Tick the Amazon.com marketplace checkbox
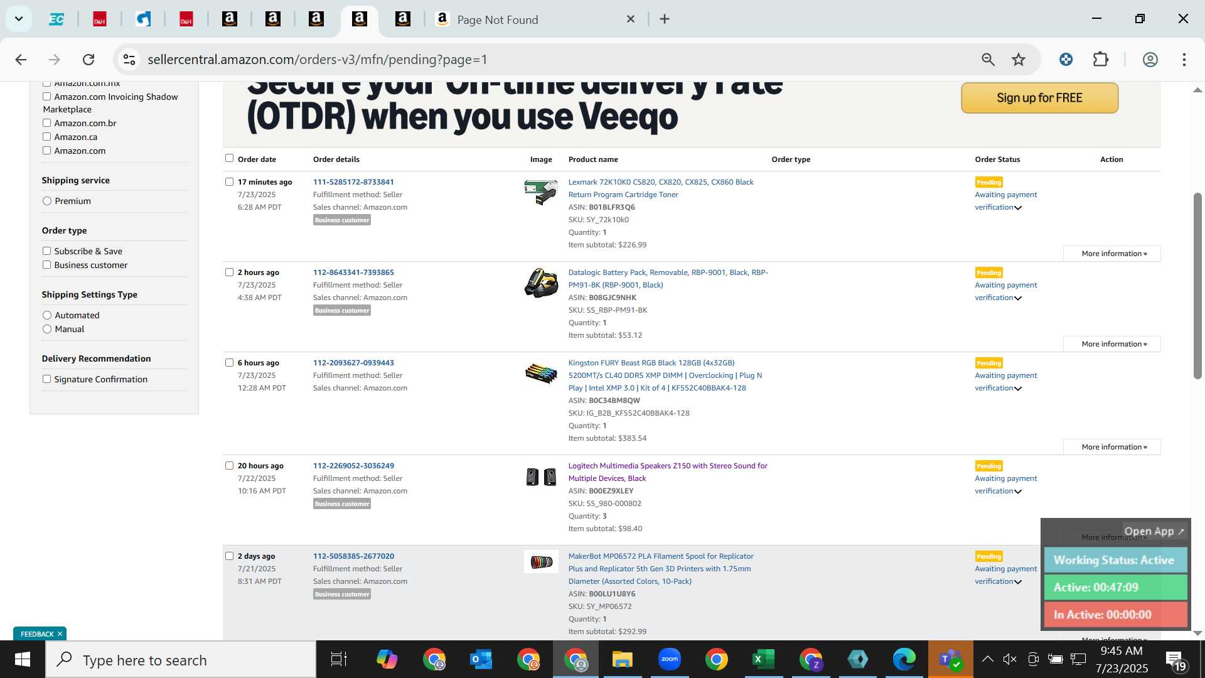 point(46,151)
